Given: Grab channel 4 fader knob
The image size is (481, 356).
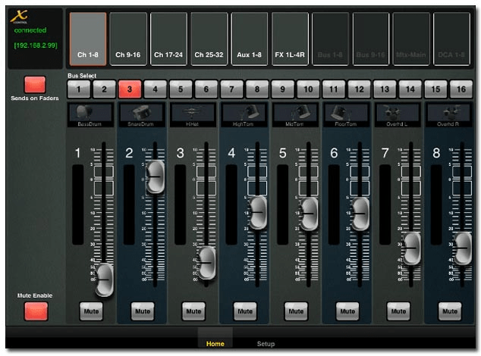Looking at the screenshot, I should click(259, 212).
